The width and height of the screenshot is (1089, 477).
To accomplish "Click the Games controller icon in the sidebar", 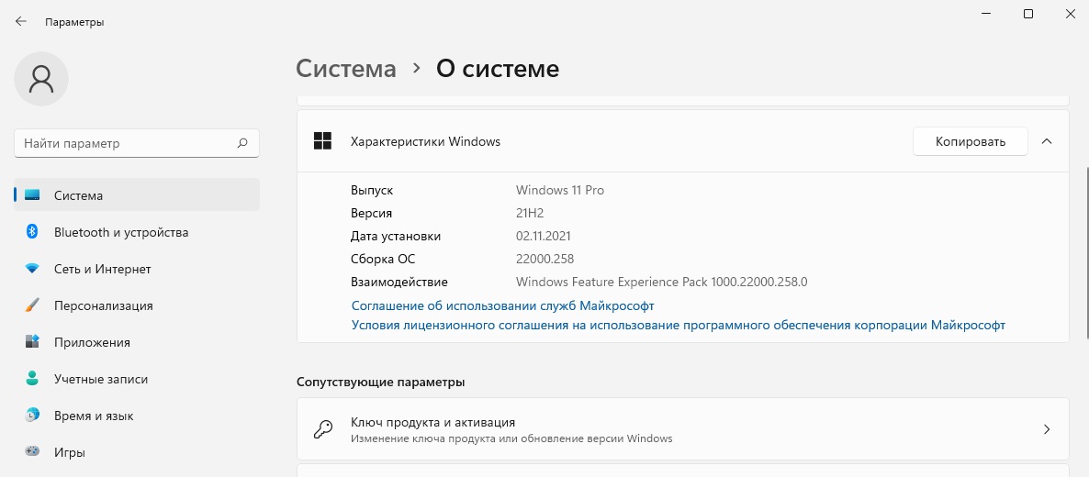I will pyautogui.click(x=32, y=452).
